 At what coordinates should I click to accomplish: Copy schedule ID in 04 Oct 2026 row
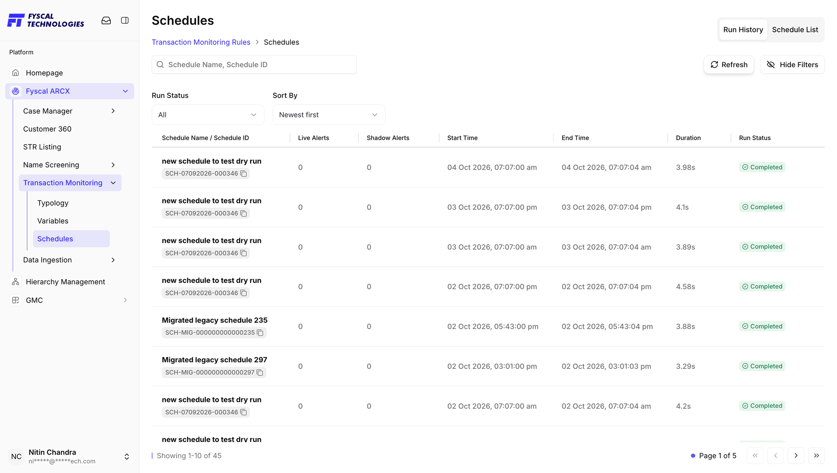tap(244, 174)
